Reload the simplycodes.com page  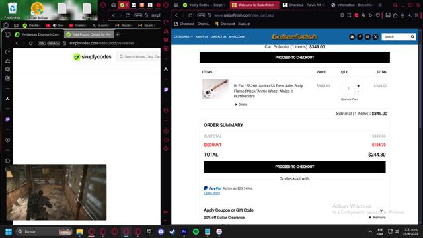pyautogui.click(x=31, y=43)
